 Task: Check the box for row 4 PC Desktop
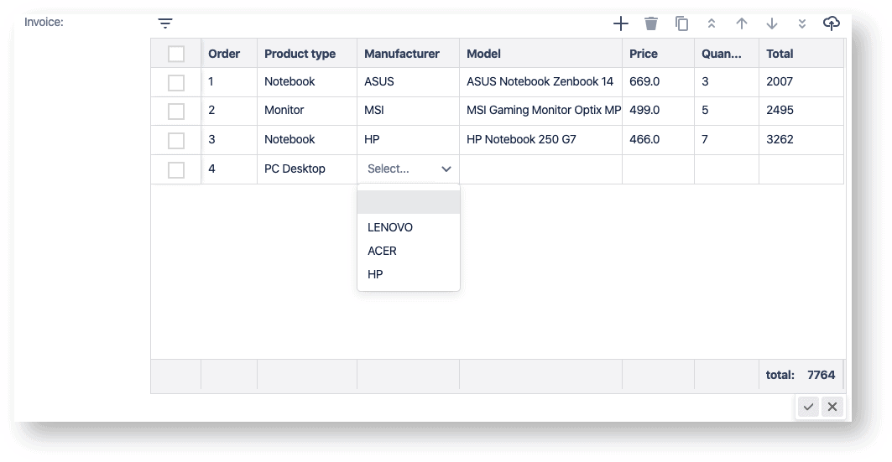tap(176, 169)
